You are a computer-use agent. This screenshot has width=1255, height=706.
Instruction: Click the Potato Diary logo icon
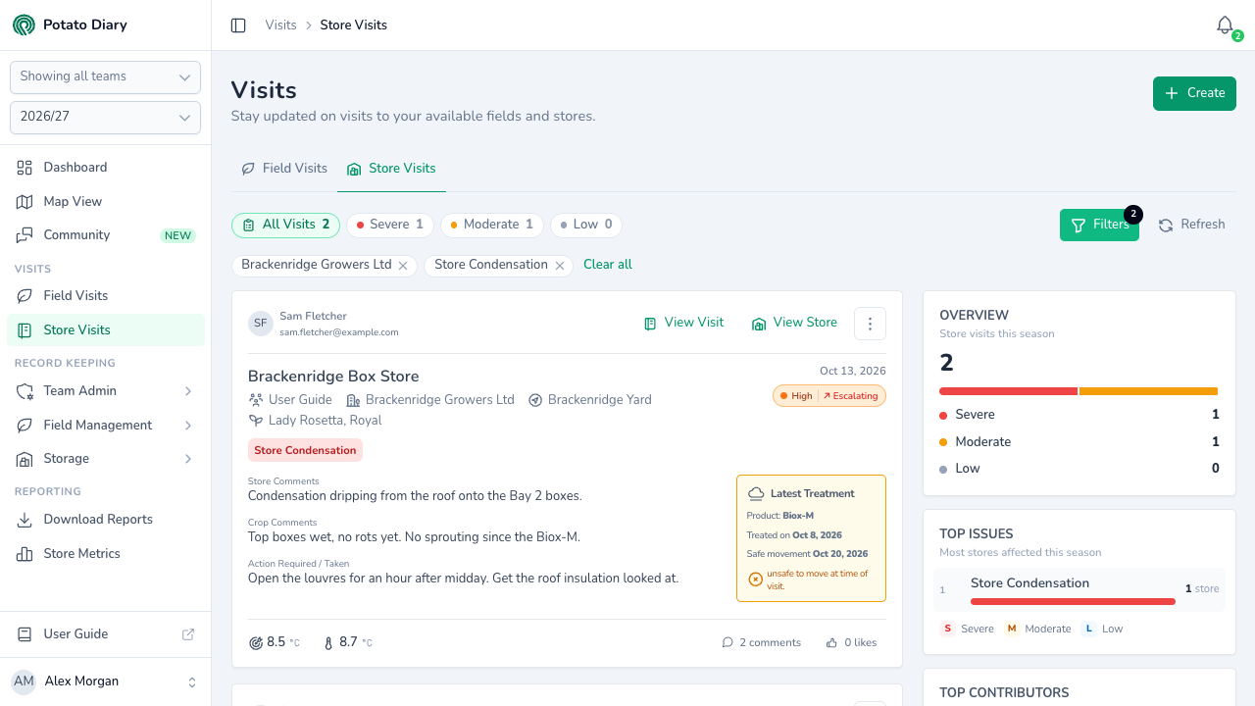tap(24, 25)
